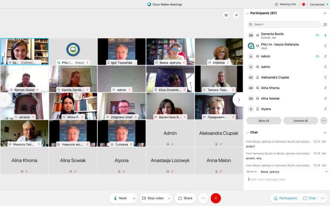Collapse the Participants panel section
This screenshot has width=330, height=206.
click(247, 13)
